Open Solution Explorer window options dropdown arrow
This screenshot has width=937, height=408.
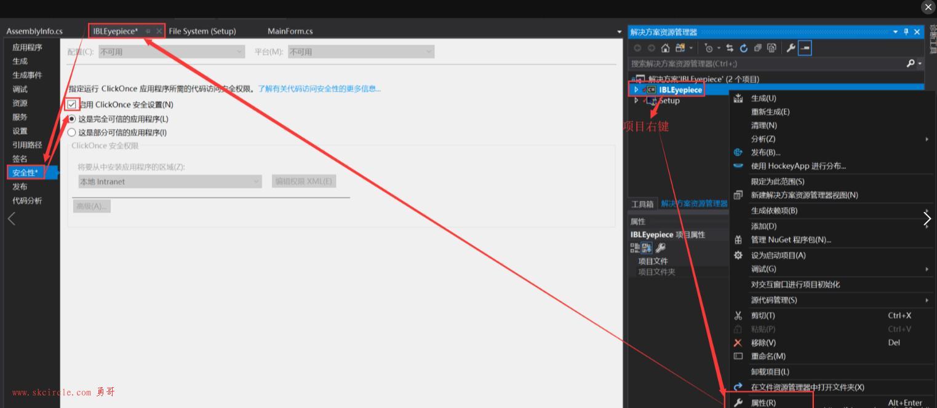[x=896, y=32]
